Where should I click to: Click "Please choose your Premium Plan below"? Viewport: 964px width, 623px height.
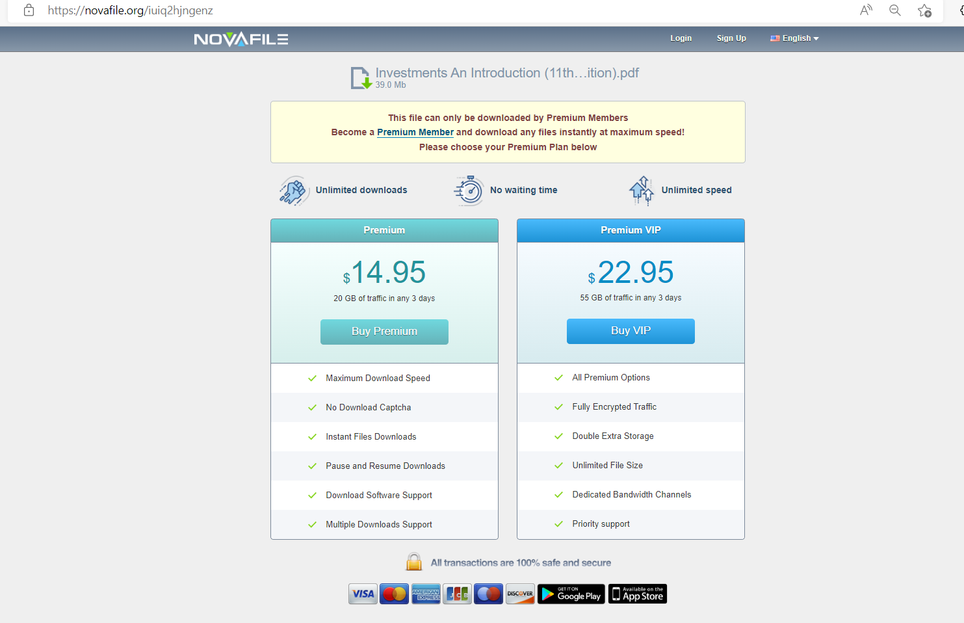[508, 147]
